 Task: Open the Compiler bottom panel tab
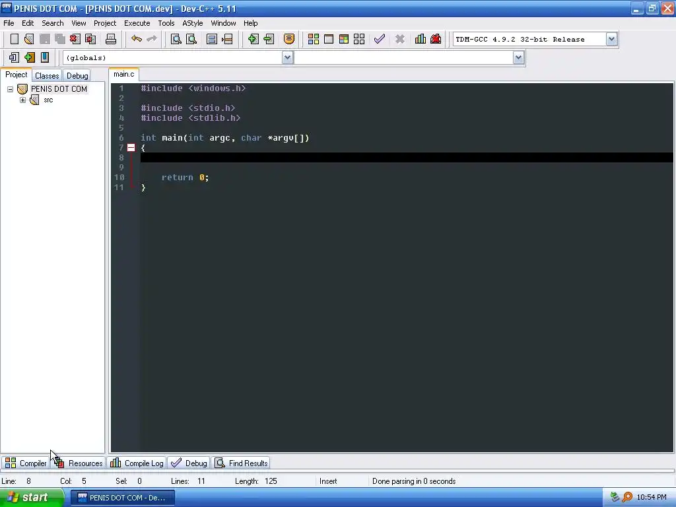coord(26,463)
